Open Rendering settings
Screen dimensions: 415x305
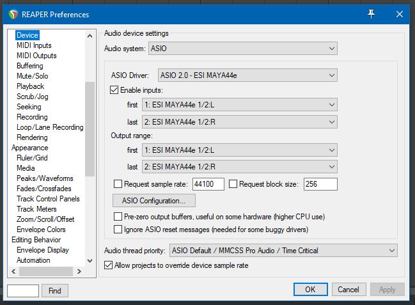pos(32,137)
